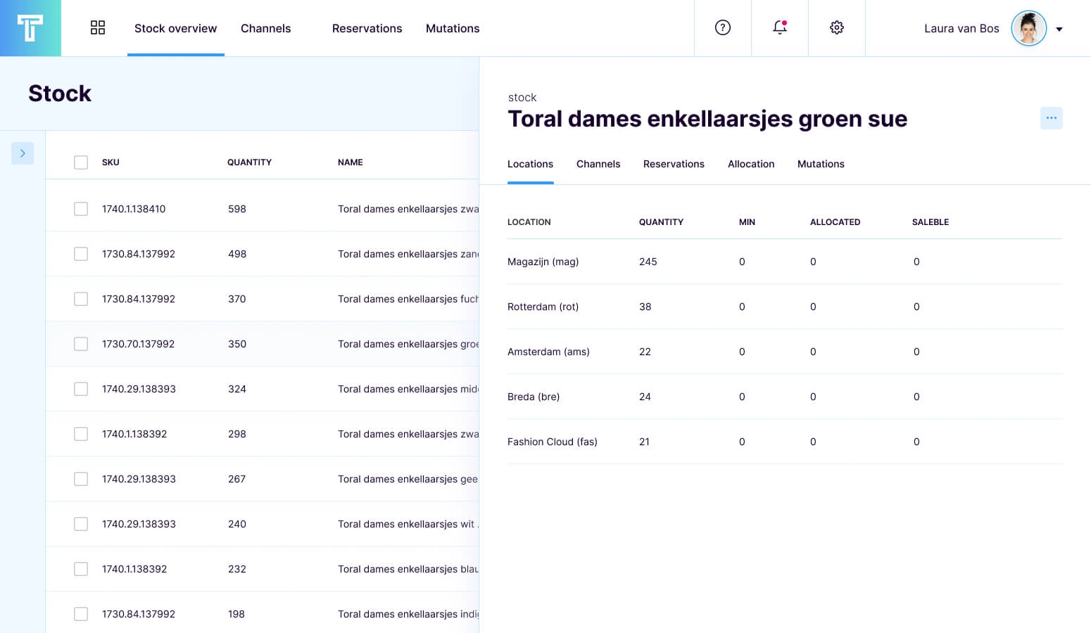Check the box for quantity 198 row
This screenshot has width=1091, height=633.
pyautogui.click(x=81, y=614)
